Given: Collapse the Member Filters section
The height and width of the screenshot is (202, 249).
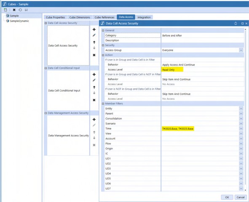Looking at the screenshot, I should [103, 104].
